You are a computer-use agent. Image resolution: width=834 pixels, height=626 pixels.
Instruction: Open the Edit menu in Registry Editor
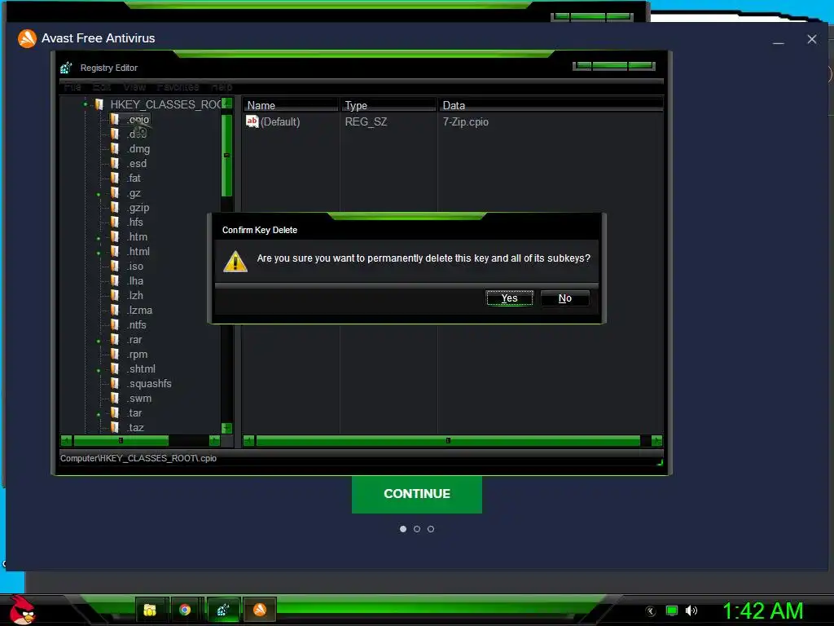[102, 86]
